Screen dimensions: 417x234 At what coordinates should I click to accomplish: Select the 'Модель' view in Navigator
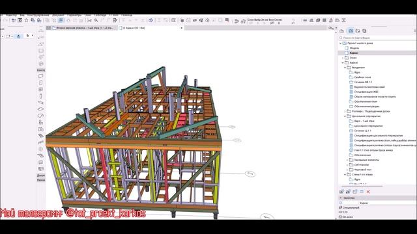354,48
